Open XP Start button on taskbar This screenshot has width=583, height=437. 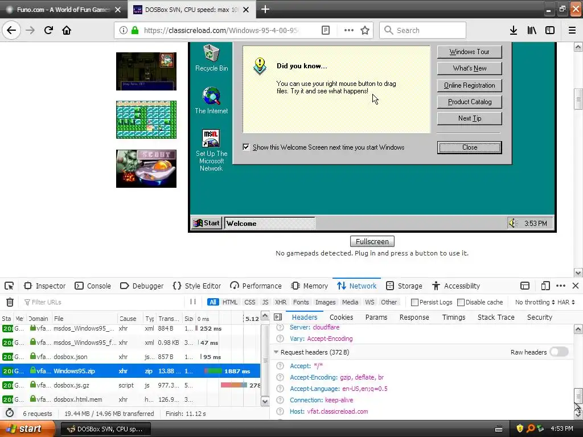pos(27,428)
